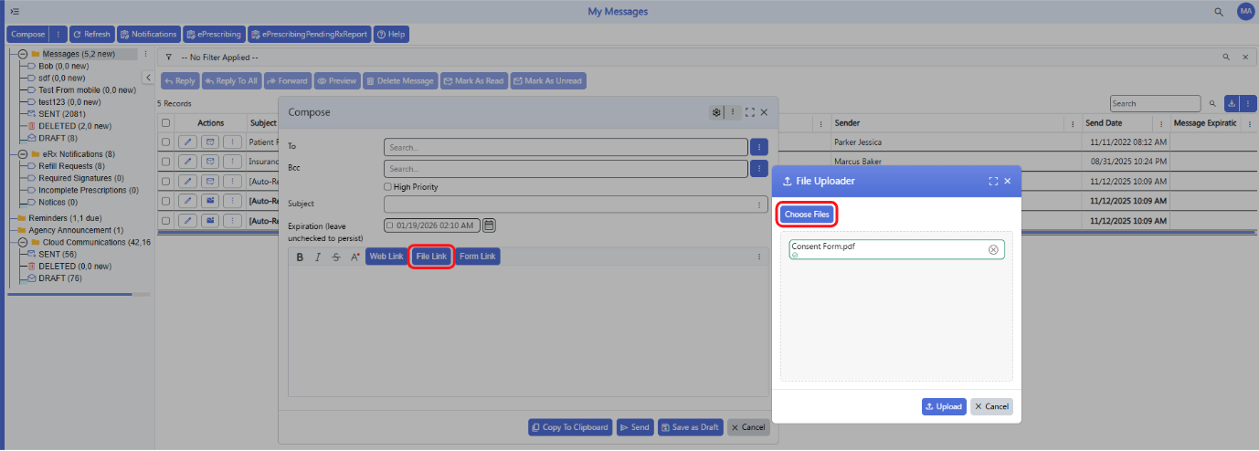This screenshot has height=451, width=1259.
Task: Click the Refresh toolbar button
Action: [x=91, y=34]
